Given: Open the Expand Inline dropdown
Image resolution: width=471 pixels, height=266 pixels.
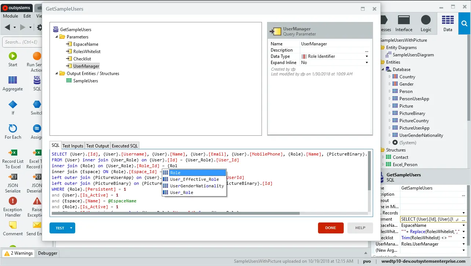Looking at the screenshot, I should tap(366, 63).
